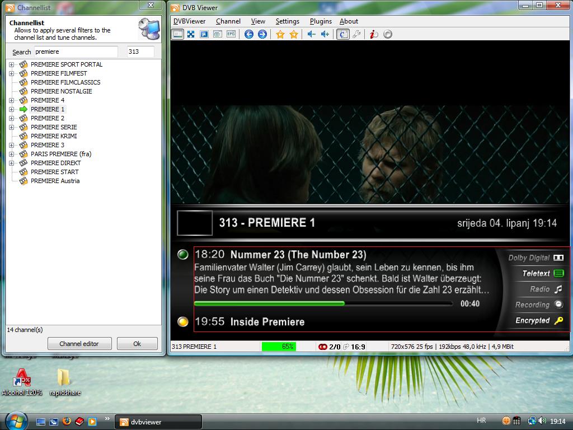The height and width of the screenshot is (430, 573).
Task: Click the green current-program bullet in OSD
Action: tap(183, 255)
